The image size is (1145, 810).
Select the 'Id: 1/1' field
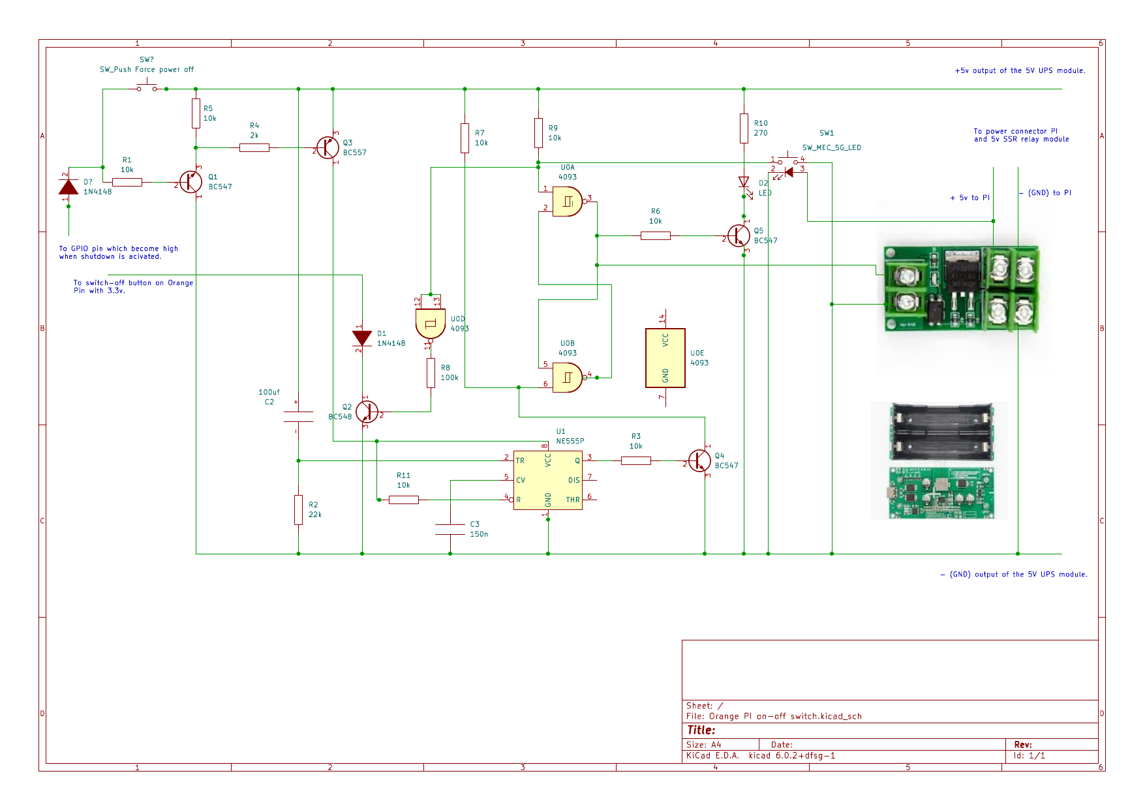1030,756
